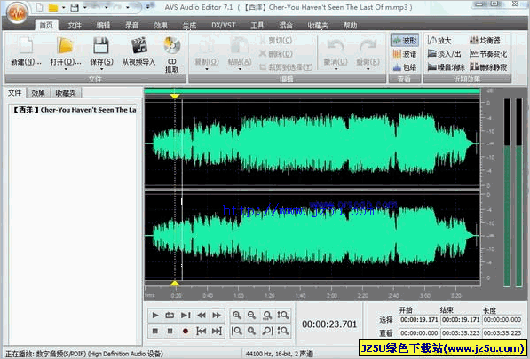The height and width of the screenshot is (359, 530).
Task: Apply the 淡入/出 fade effect
Action: point(444,54)
